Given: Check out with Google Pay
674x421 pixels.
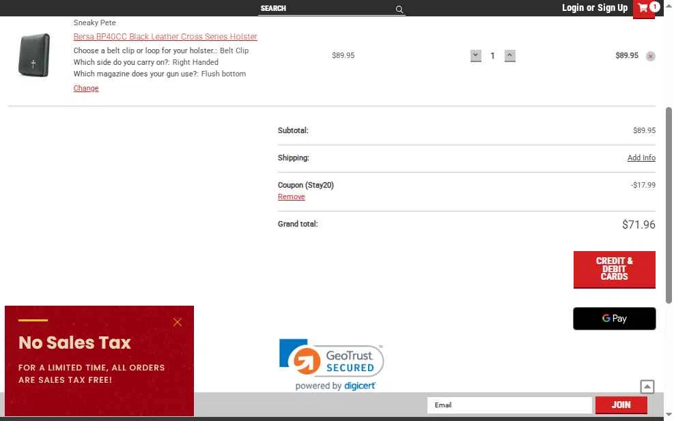Looking at the screenshot, I should 615,319.
